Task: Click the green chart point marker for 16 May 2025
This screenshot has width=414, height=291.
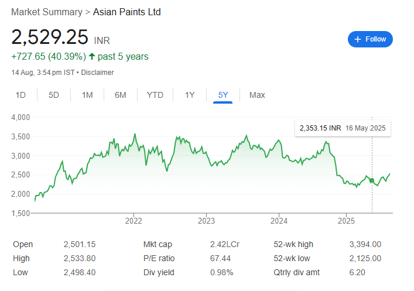Action: tap(372, 180)
